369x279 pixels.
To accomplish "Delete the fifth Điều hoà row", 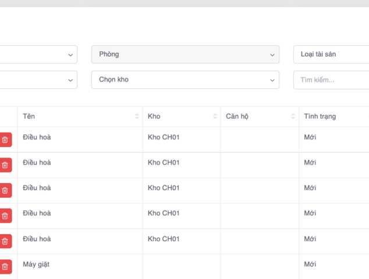I will point(5,241).
